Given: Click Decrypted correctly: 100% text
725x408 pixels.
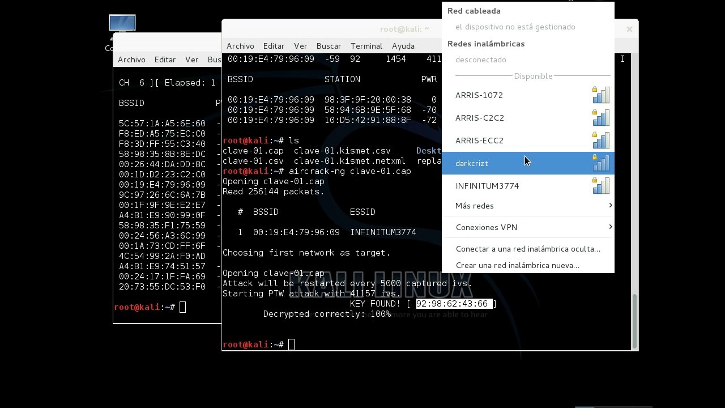Looking at the screenshot, I should coord(327,314).
